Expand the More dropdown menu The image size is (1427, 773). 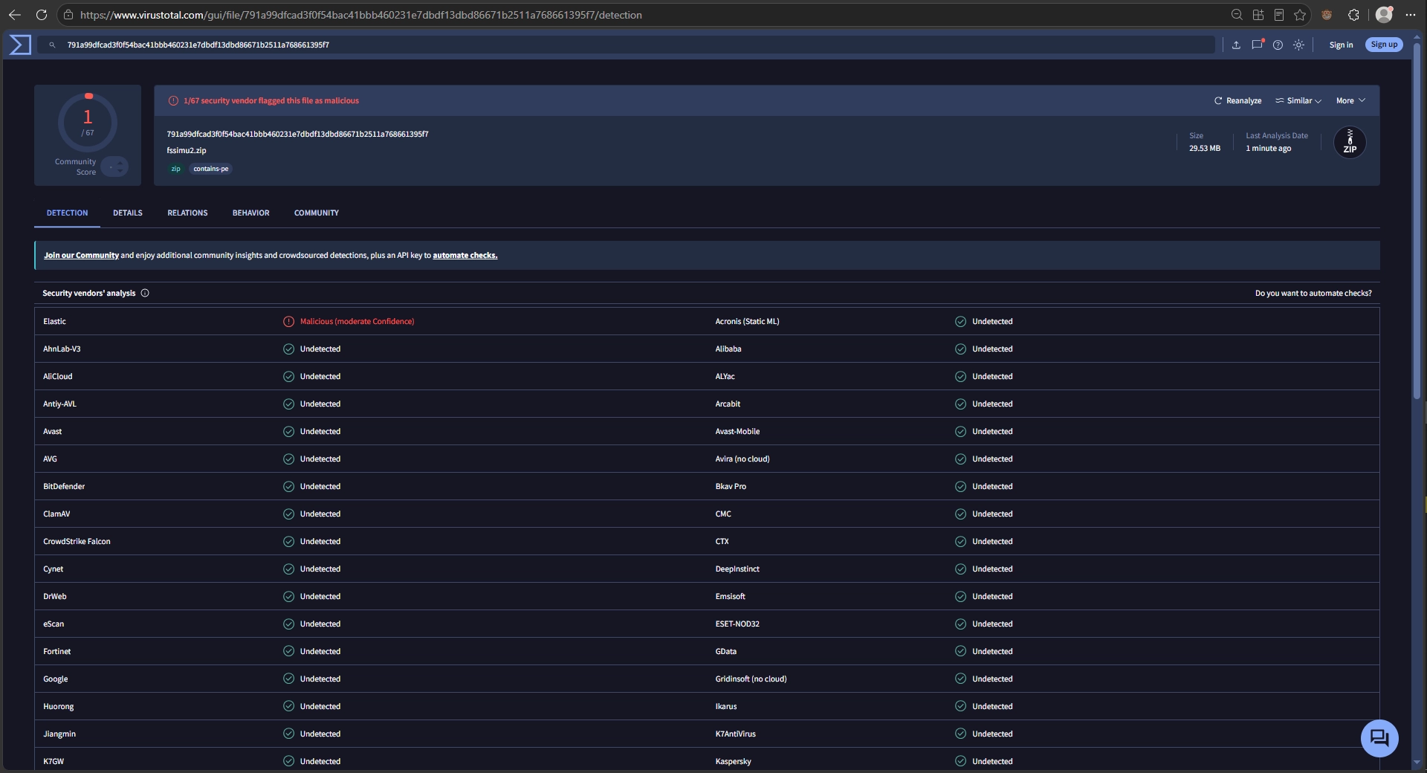(x=1350, y=100)
